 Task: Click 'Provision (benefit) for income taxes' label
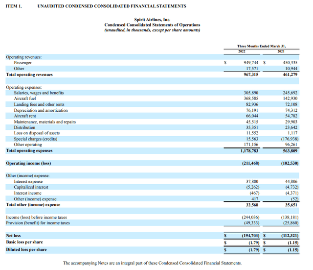(38, 223)
